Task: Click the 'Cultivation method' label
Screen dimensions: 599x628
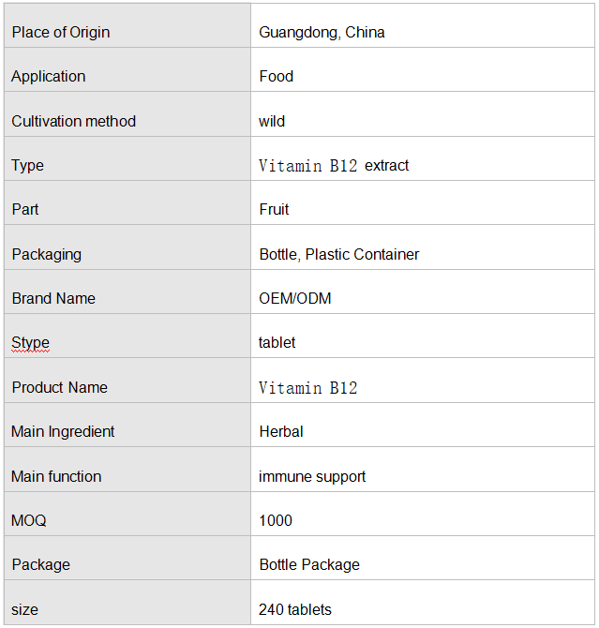Action: 74,121
